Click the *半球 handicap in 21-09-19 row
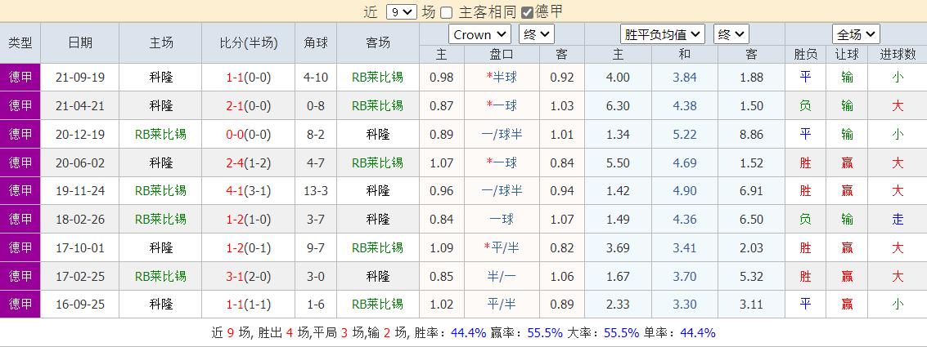The image size is (927, 347). click(502, 78)
